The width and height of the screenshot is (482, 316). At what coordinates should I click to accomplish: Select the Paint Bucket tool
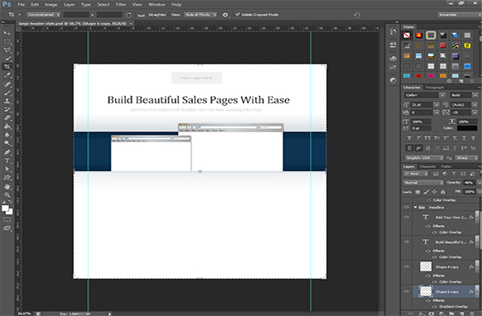[7, 127]
